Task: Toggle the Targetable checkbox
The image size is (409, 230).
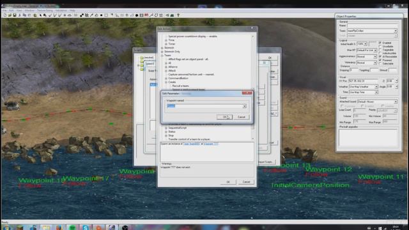Action: (x=380, y=50)
